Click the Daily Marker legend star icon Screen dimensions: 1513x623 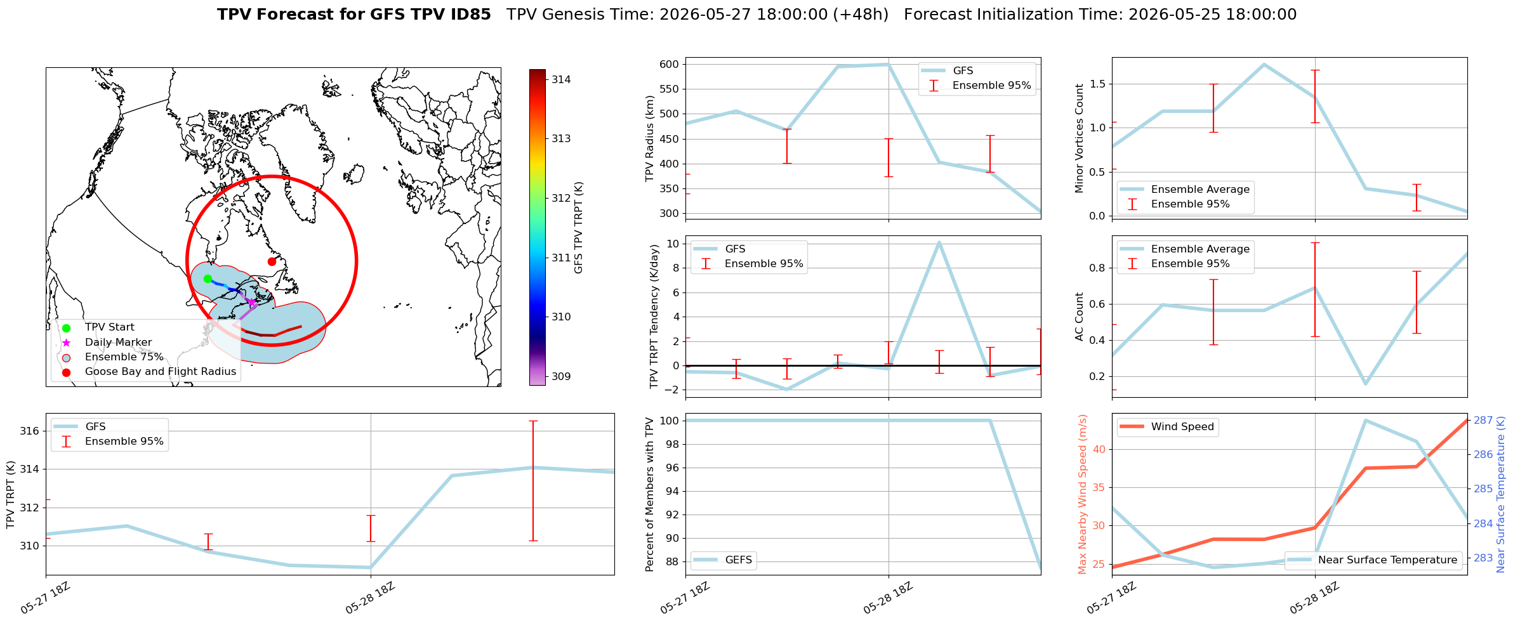click(66, 343)
